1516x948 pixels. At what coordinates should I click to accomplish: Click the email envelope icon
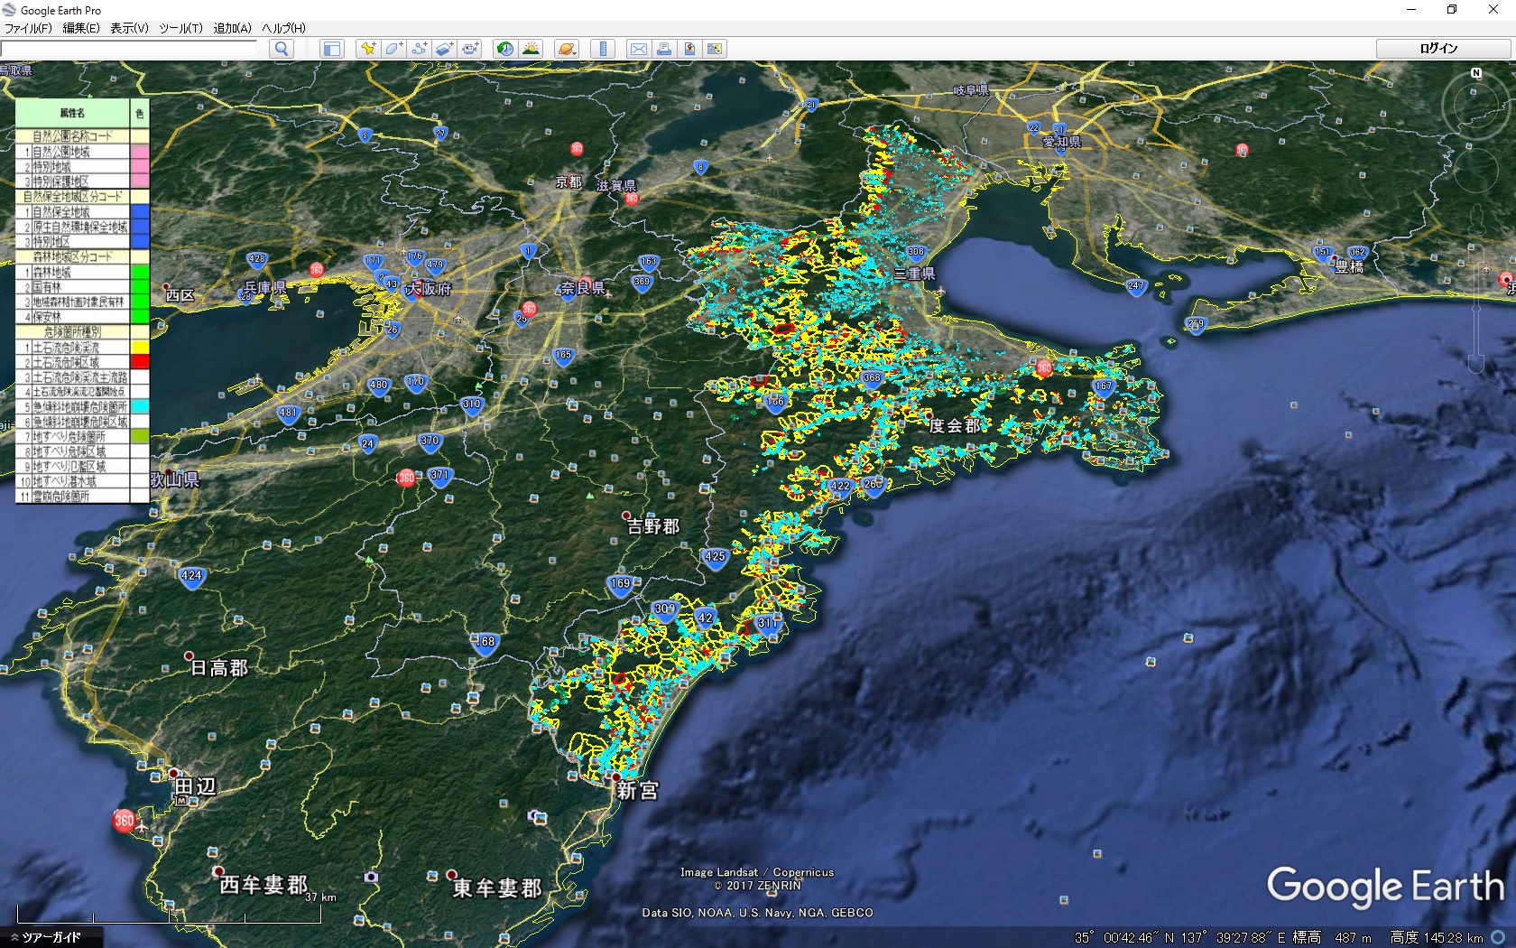tap(638, 49)
